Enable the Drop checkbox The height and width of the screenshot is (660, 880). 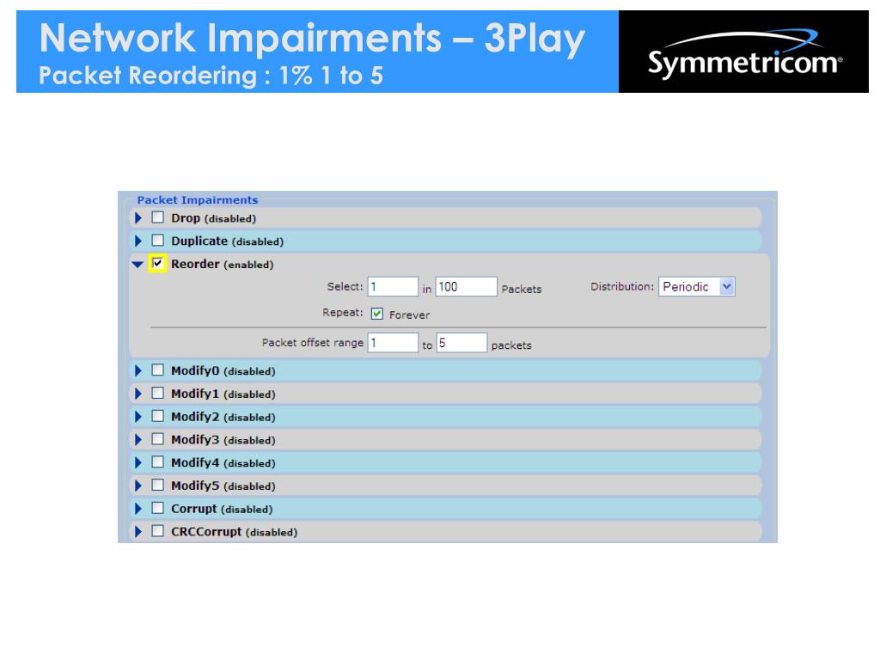pos(158,217)
